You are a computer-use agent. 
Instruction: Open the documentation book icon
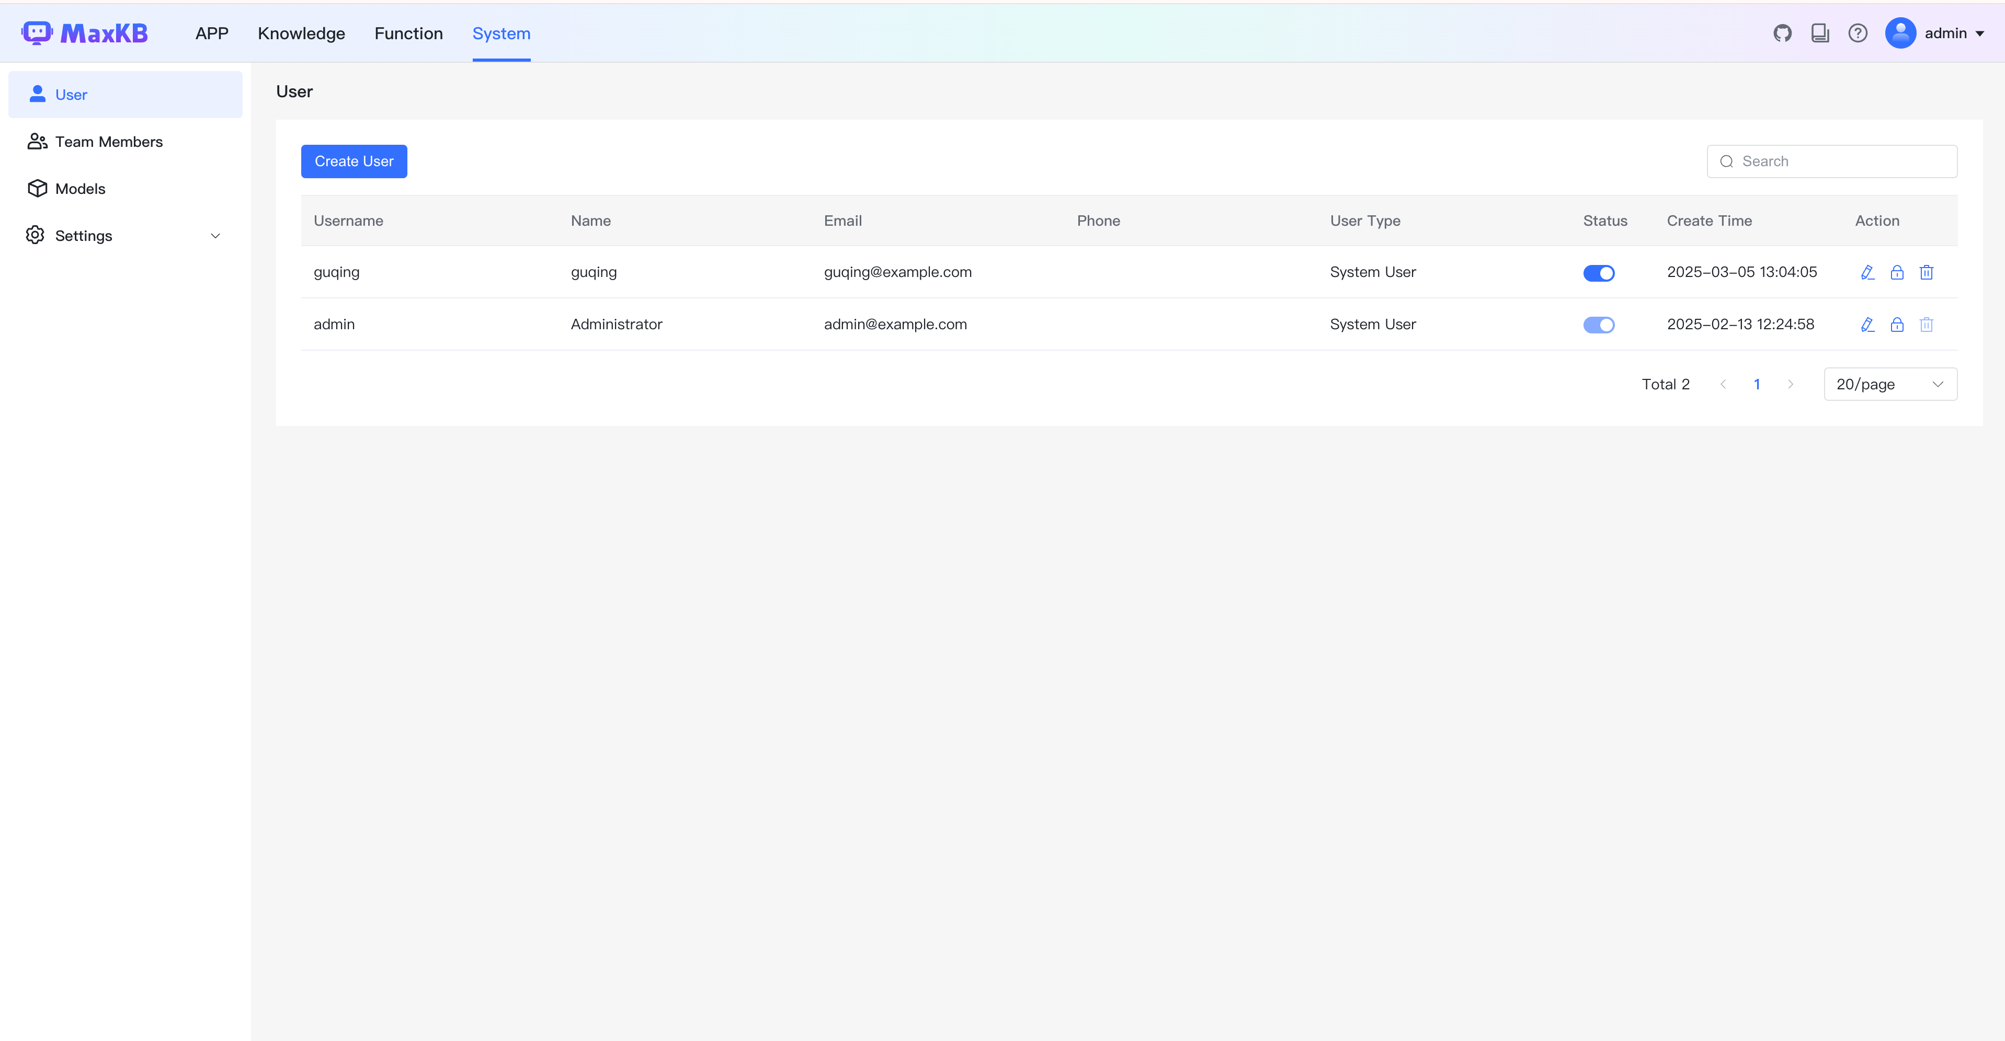pos(1820,33)
